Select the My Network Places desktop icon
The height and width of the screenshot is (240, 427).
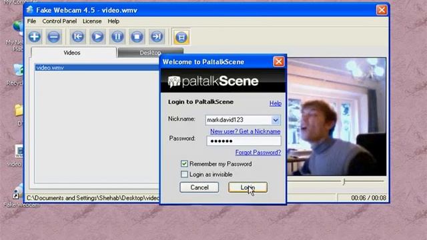pyautogui.click(x=15, y=36)
